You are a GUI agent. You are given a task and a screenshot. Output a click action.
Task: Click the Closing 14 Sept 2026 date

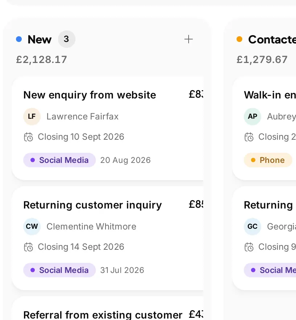click(81, 247)
